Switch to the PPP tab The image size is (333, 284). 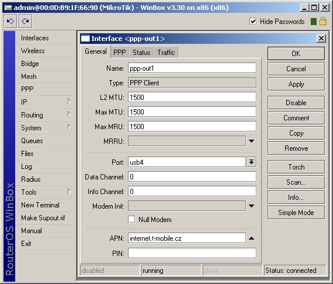(x=120, y=52)
